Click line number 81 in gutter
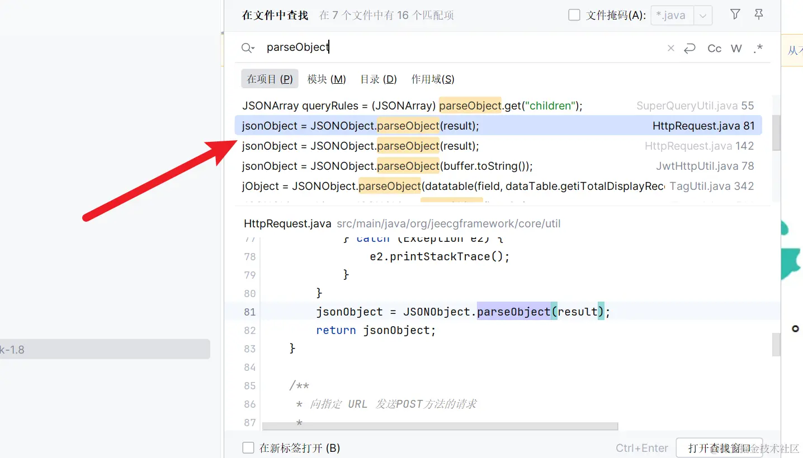Viewport: 803px width, 458px height. [250, 312]
